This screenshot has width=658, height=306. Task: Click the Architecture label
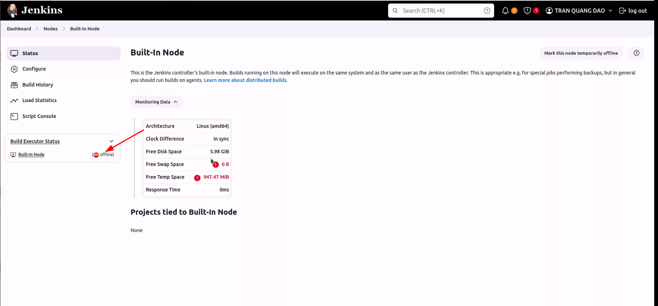(160, 126)
